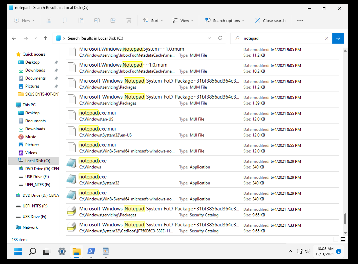Click the network tray icon
358x264 pixels.
299,251
